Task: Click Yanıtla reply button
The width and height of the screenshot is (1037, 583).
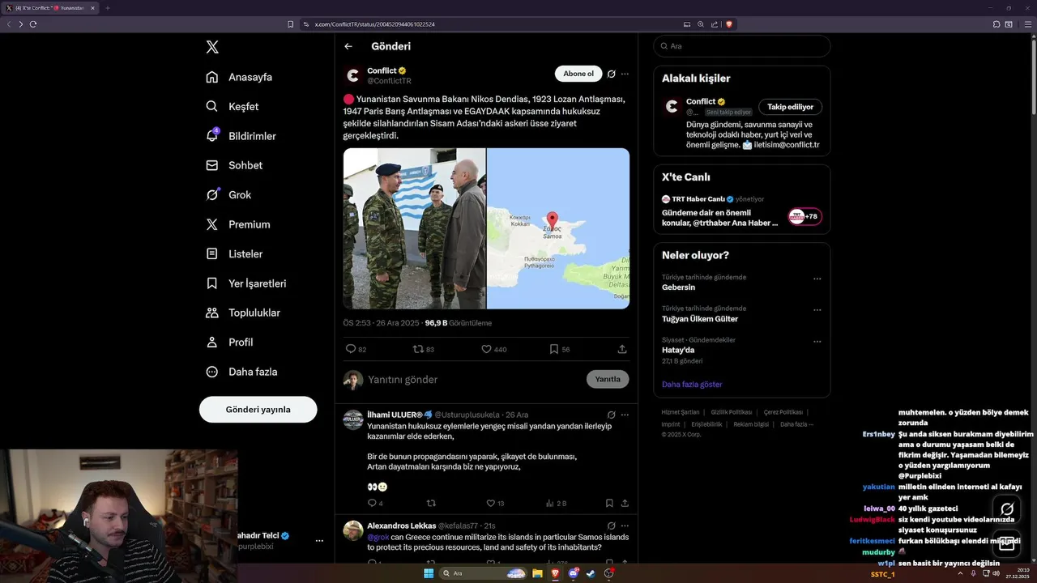Action: coord(608,379)
